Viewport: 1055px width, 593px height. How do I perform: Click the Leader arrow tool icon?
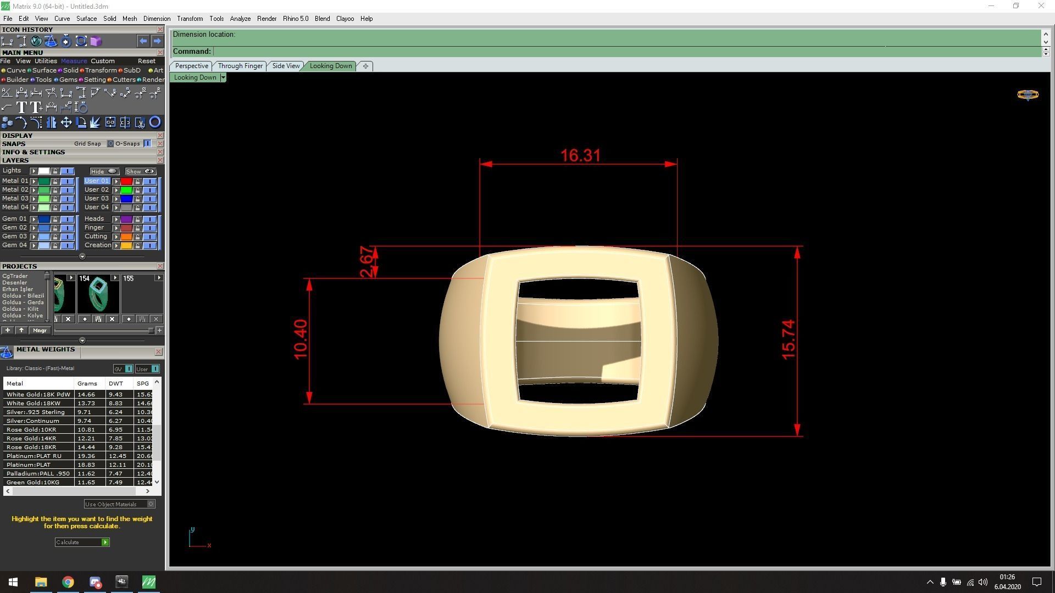pyautogui.click(x=7, y=107)
